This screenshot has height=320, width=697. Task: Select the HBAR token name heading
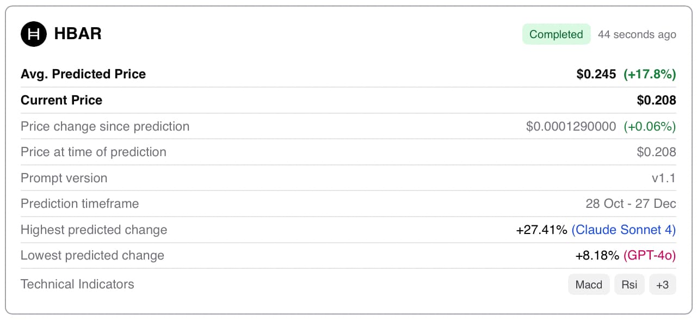(x=78, y=34)
